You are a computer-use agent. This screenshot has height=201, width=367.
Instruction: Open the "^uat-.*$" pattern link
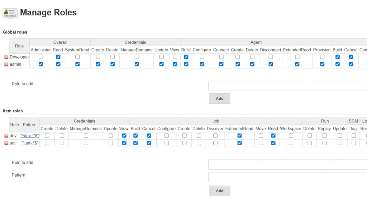pyautogui.click(x=29, y=143)
